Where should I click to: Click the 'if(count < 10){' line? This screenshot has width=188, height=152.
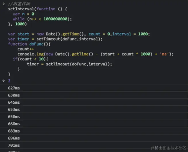click(31, 59)
